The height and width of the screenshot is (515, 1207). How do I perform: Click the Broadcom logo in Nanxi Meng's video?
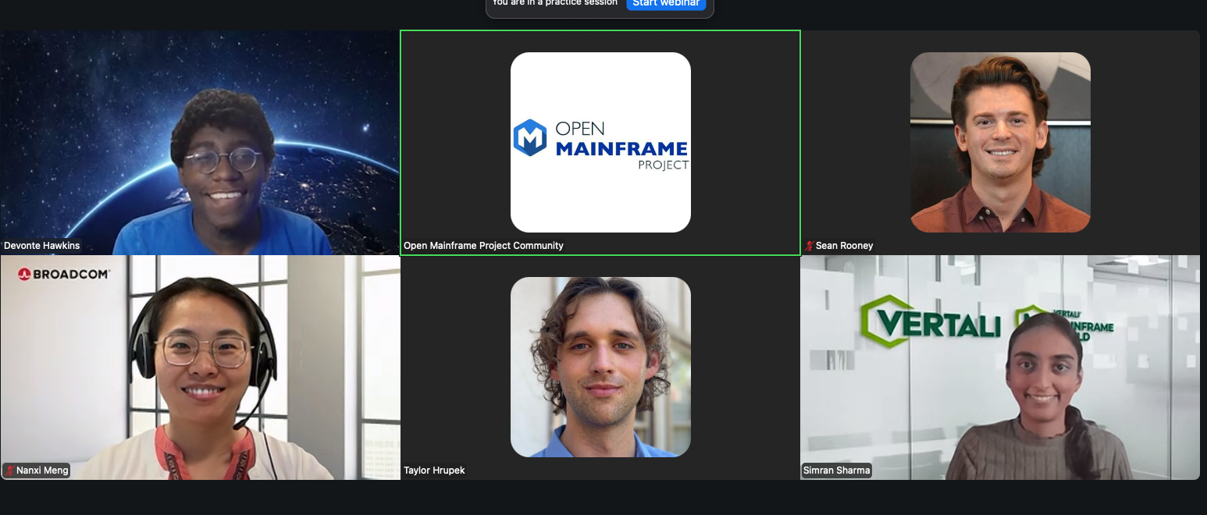(x=64, y=274)
